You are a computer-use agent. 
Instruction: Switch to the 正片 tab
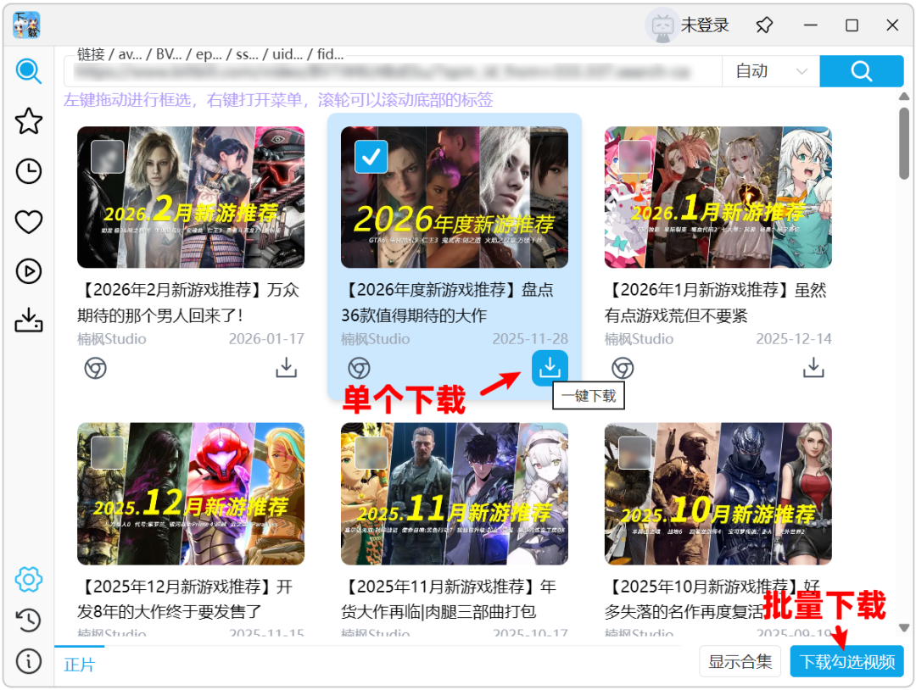click(x=79, y=665)
